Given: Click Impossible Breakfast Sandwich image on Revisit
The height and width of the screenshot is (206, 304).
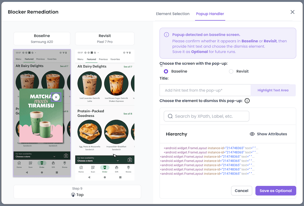Looking at the screenshot, I should point(116,132).
